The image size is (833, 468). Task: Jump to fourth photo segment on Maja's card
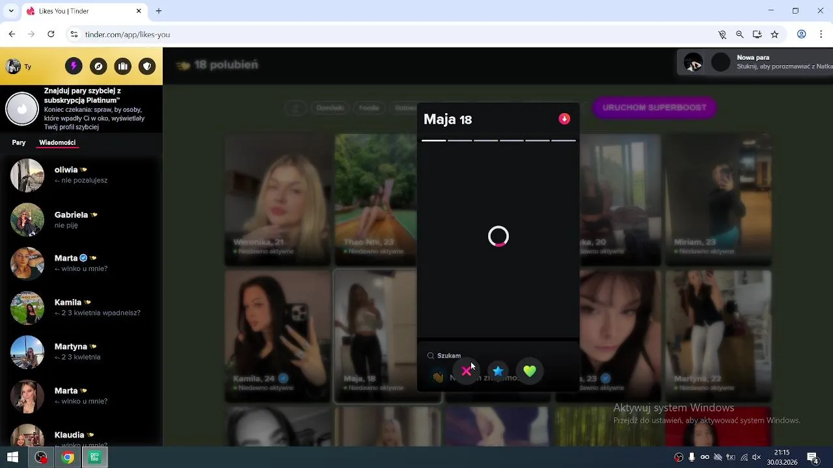click(x=512, y=140)
